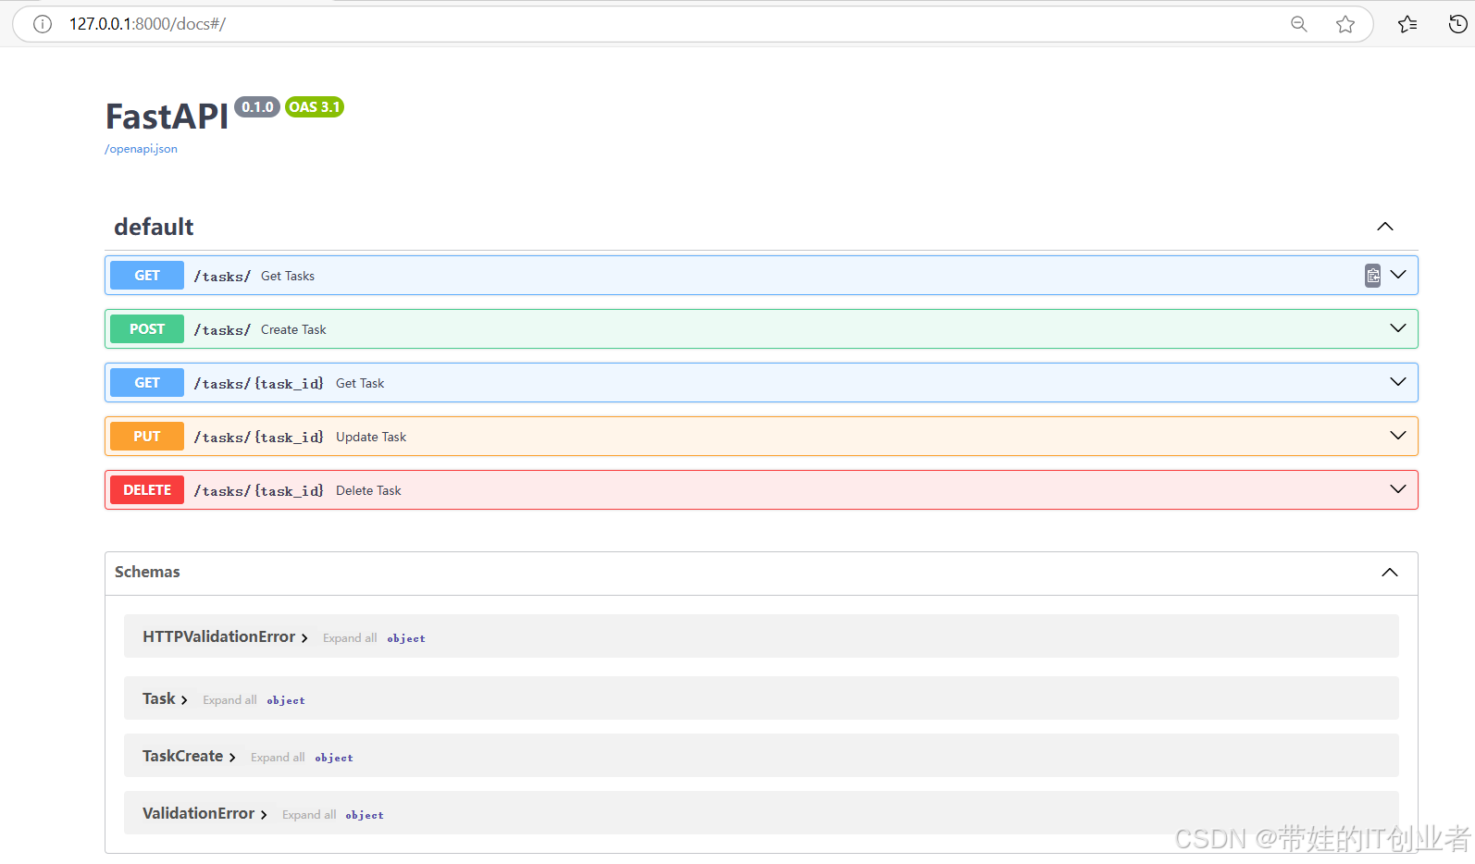Open the favorites list icon

tap(1407, 24)
